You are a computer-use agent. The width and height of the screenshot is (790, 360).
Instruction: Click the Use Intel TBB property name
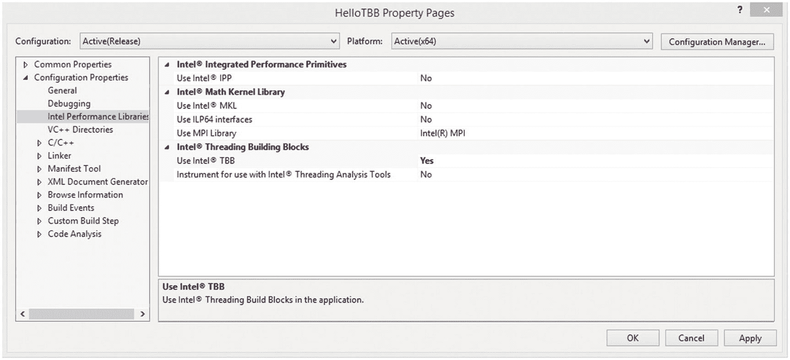pos(206,161)
